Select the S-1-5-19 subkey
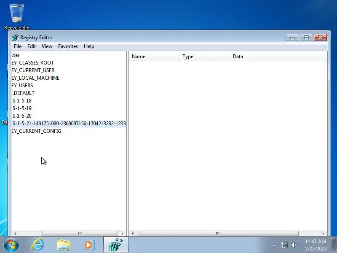The height and width of the screenshot is (253, 337). [x=22, y=108]
